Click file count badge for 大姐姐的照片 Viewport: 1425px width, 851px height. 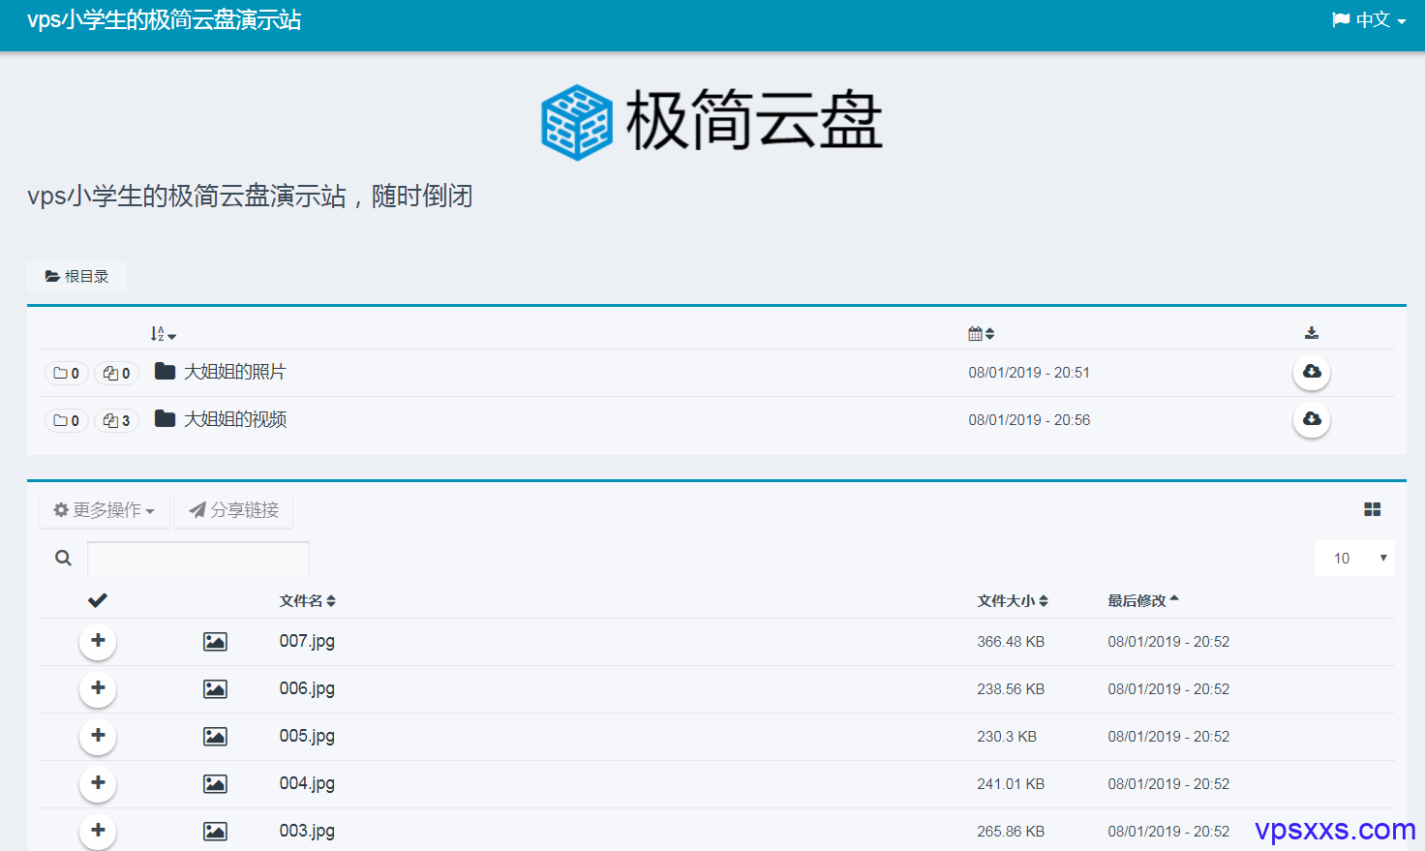pos(117,373)
